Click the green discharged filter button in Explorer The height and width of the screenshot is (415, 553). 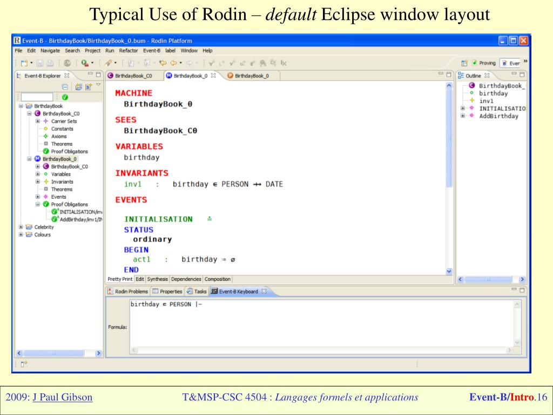point(65,97)
